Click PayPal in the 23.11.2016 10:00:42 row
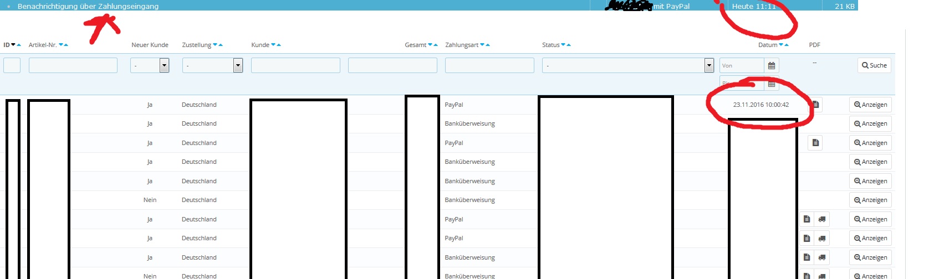934x279 pixels. pos(454,105)
